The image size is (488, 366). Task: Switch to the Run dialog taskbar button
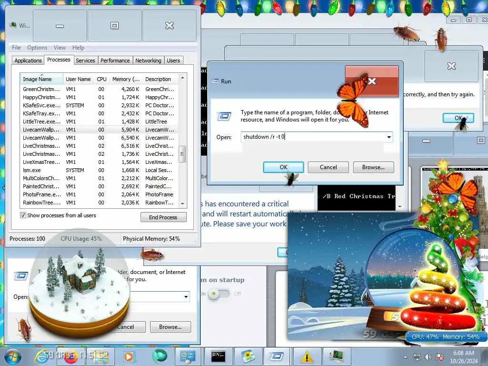(277, 356)
